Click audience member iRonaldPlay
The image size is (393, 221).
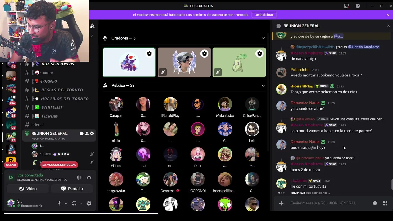click(170, 107)
